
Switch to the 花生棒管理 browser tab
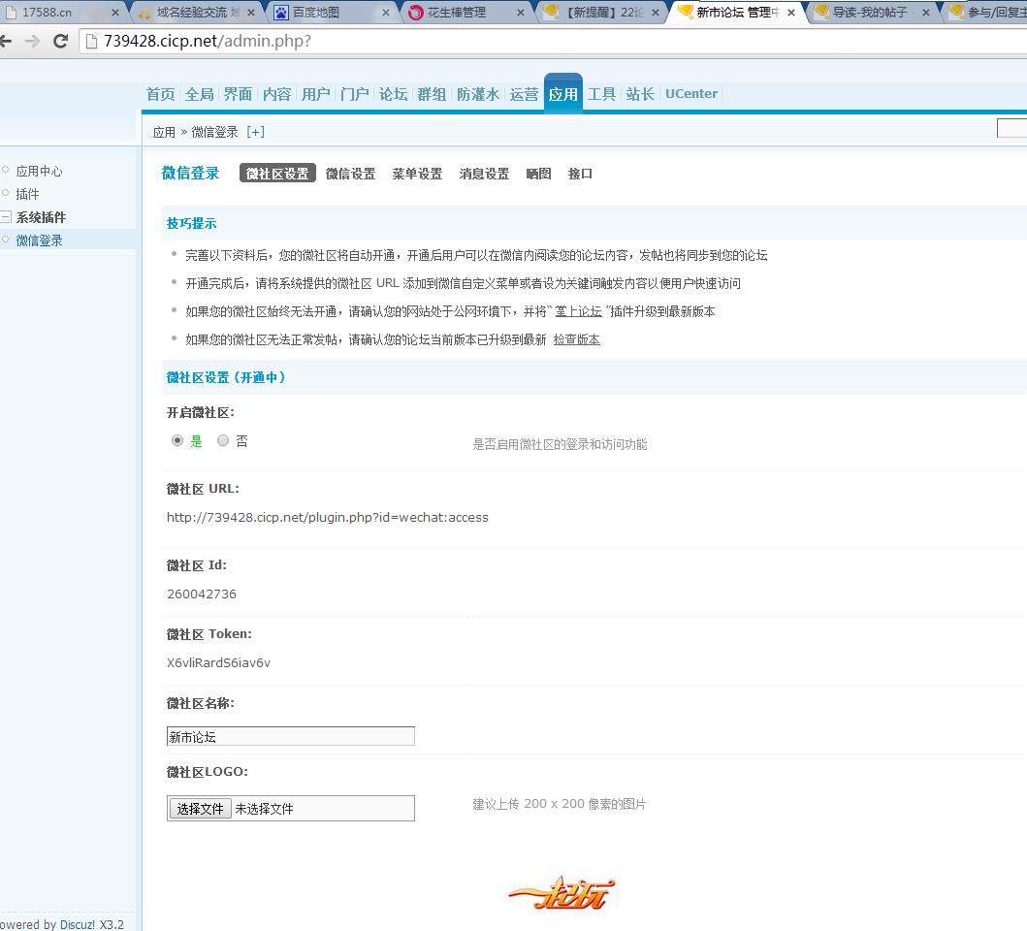pyautogui.click(x=465, y=13)
